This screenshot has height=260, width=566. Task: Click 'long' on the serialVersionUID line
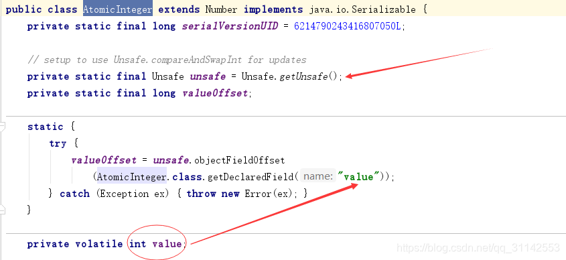[164, 26]
